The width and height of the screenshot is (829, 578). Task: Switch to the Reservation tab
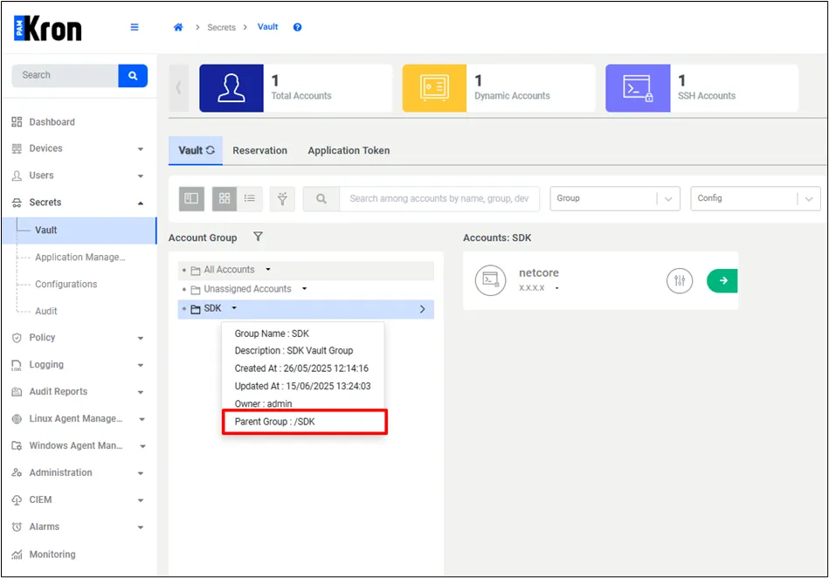(x=259, y=150)
